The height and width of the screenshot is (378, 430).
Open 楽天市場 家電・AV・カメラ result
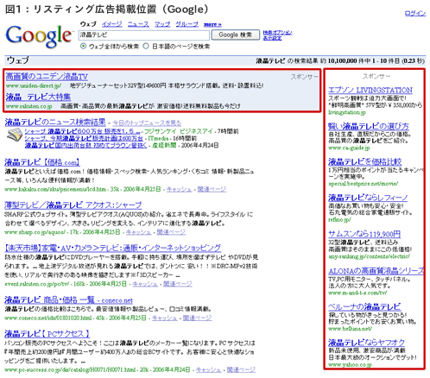[x=113, y=248]
